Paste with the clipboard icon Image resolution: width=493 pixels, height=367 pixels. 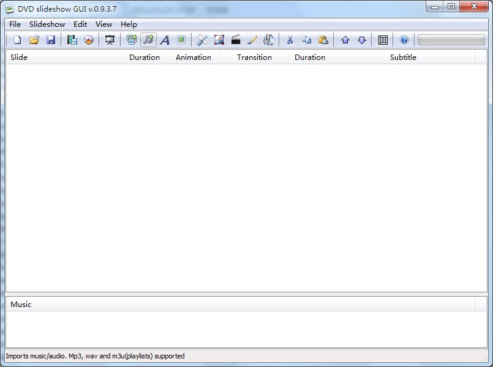[323, 40]
